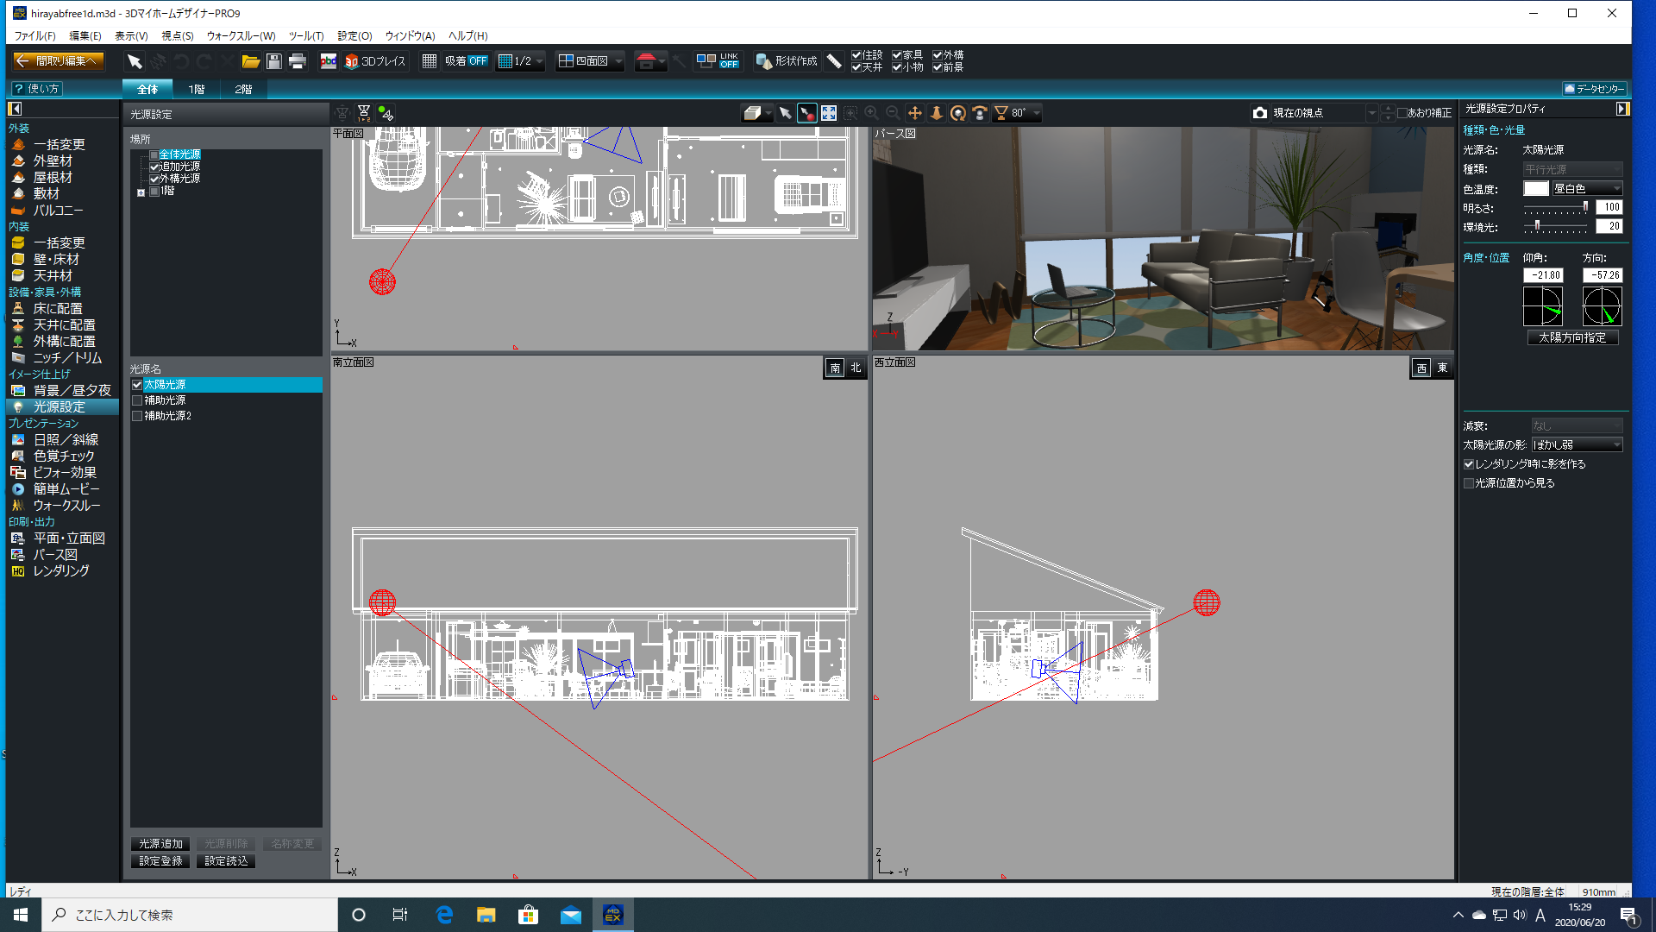
Task: Enable the 補助光源 checkbox
Action: tap(137, 400)
